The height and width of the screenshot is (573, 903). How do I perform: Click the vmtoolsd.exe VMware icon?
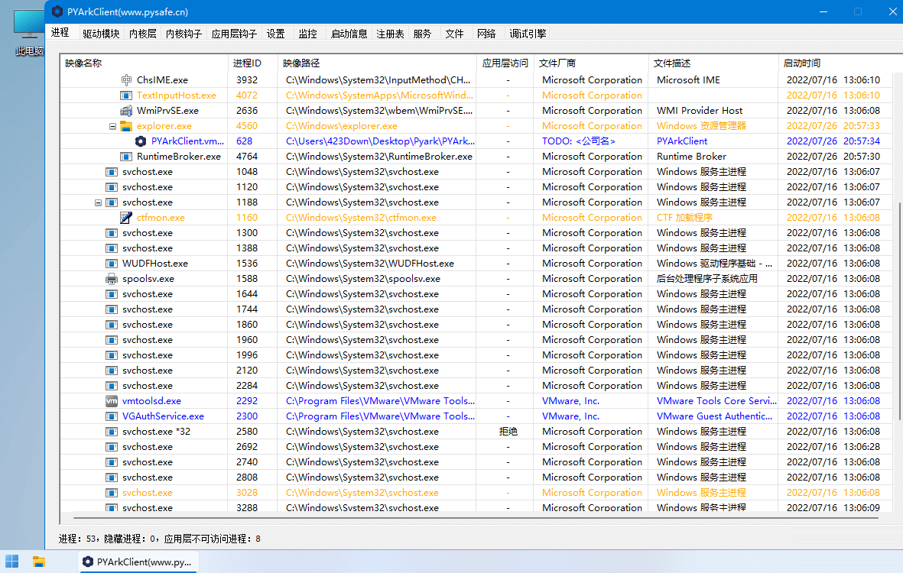112,401
